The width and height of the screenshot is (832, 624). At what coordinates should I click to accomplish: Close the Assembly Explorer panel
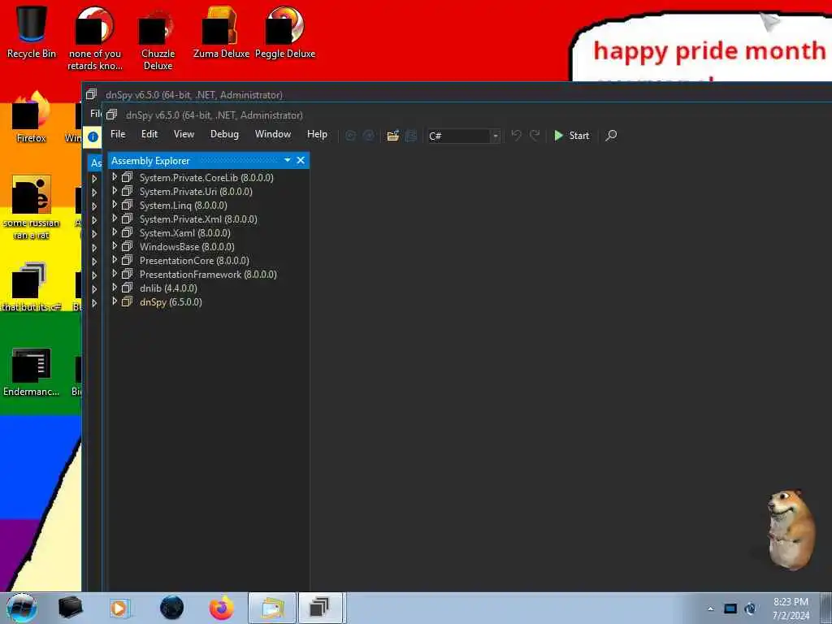(301, 160)
